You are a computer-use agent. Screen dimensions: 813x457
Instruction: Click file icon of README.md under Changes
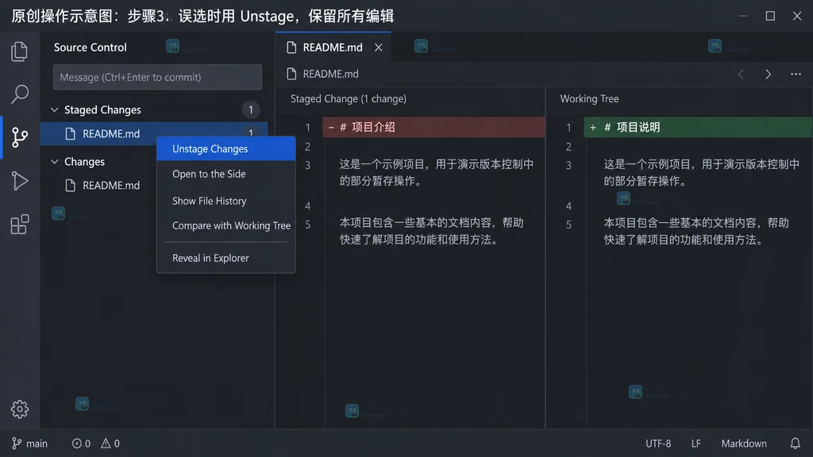point(70,186)
